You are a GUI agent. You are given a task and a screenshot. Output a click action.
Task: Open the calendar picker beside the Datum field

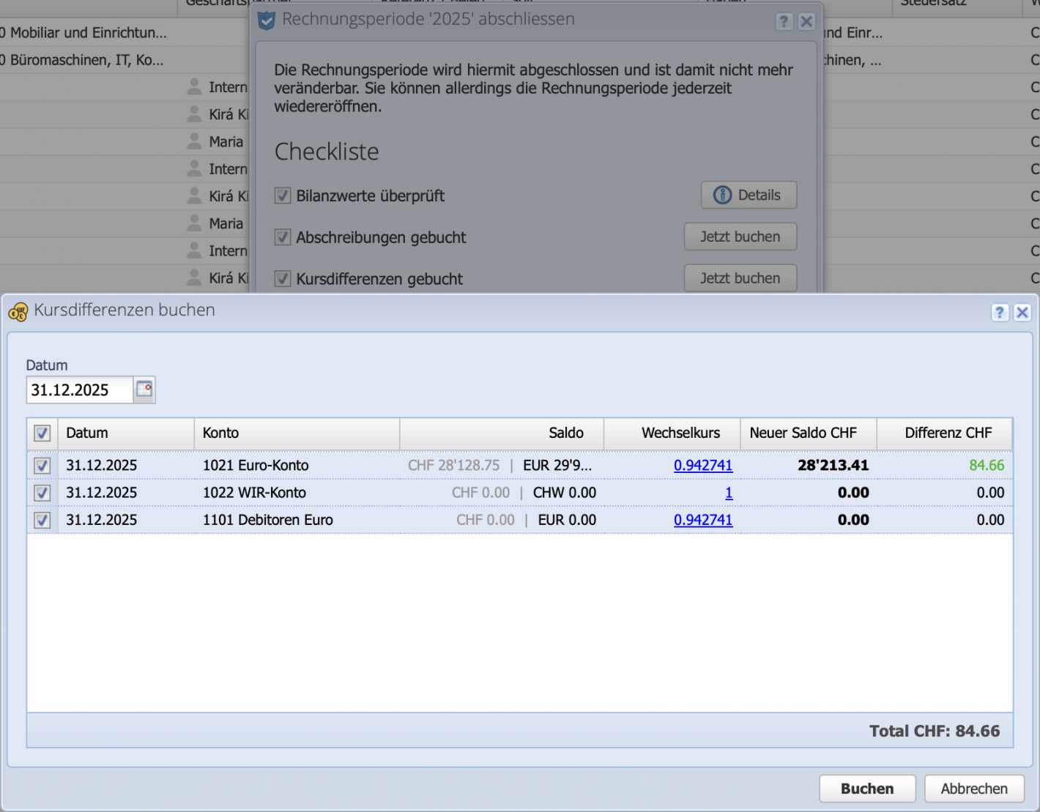144,390
